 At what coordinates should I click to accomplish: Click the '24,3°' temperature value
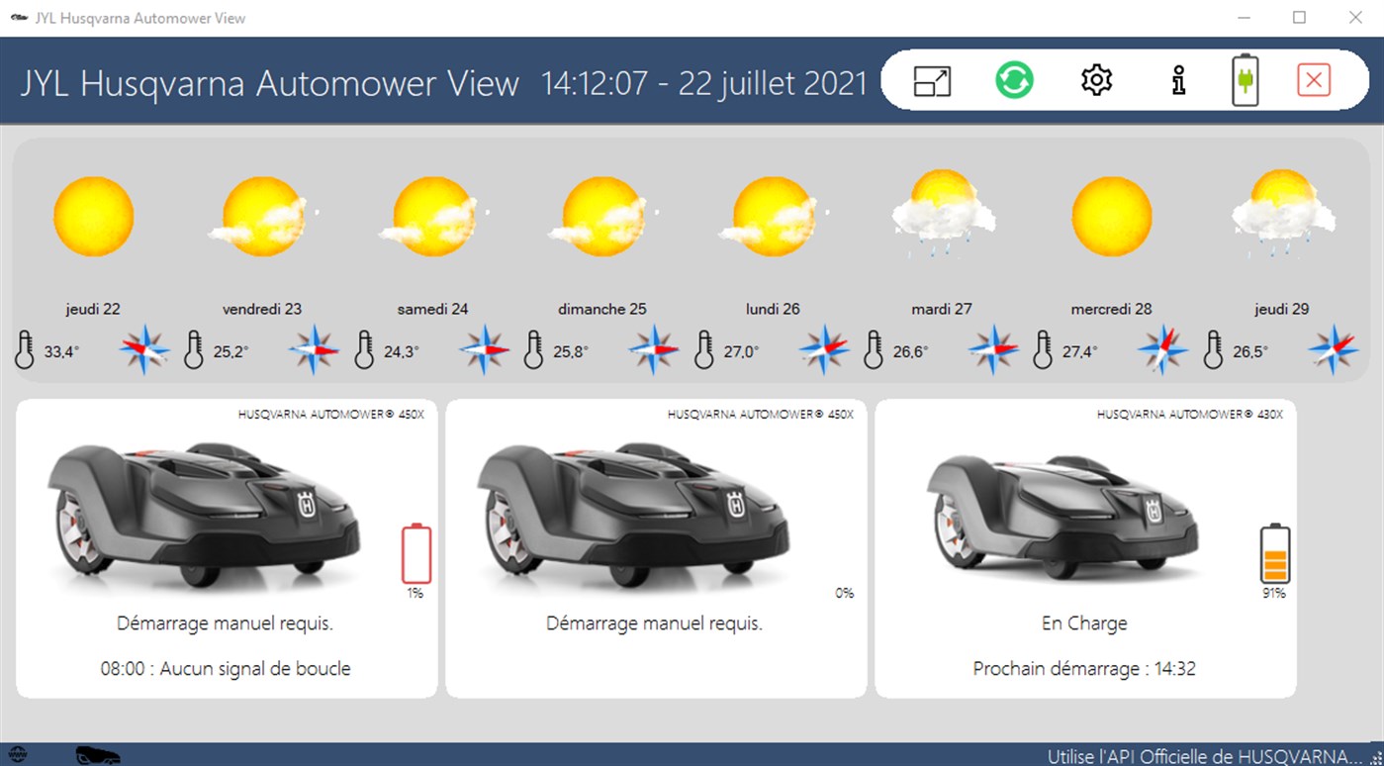[x=401, y=351]
